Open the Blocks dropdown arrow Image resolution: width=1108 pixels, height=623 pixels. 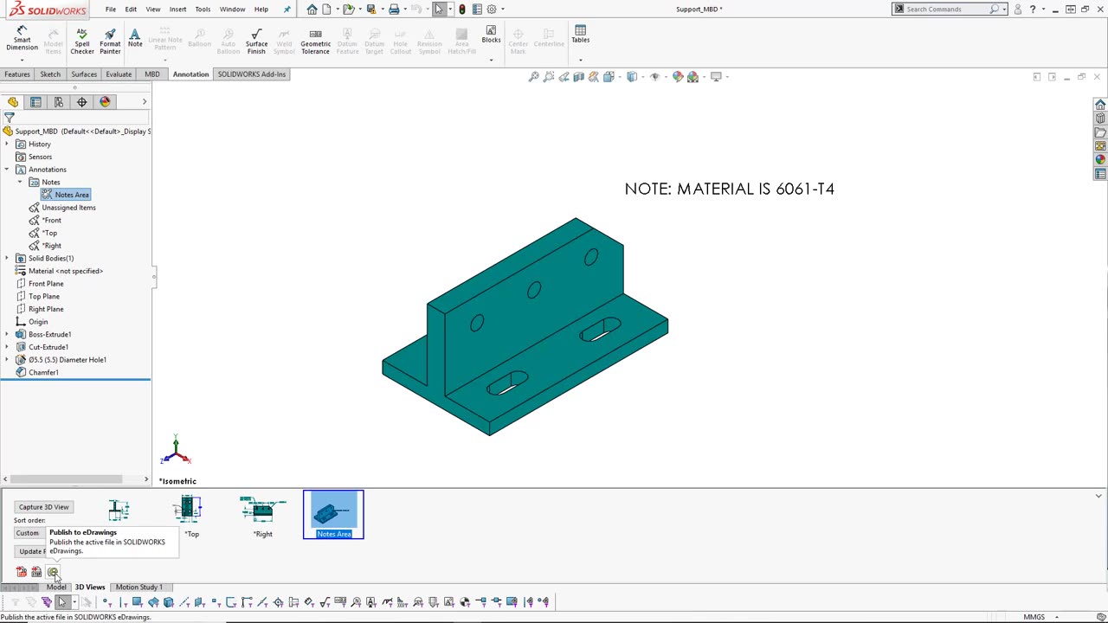[491, 60]
